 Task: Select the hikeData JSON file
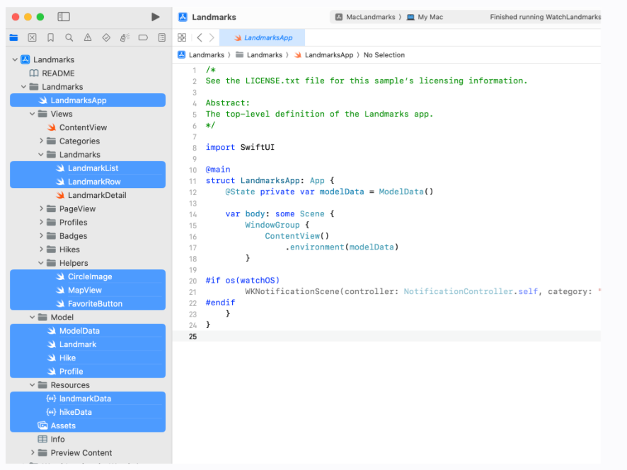[88, 412]
